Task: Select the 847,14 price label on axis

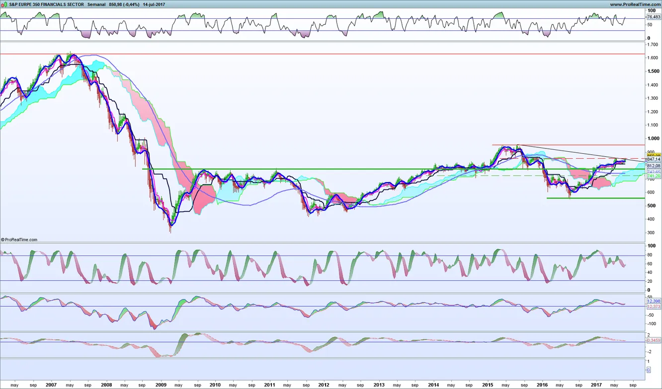Action: point(653,159)
